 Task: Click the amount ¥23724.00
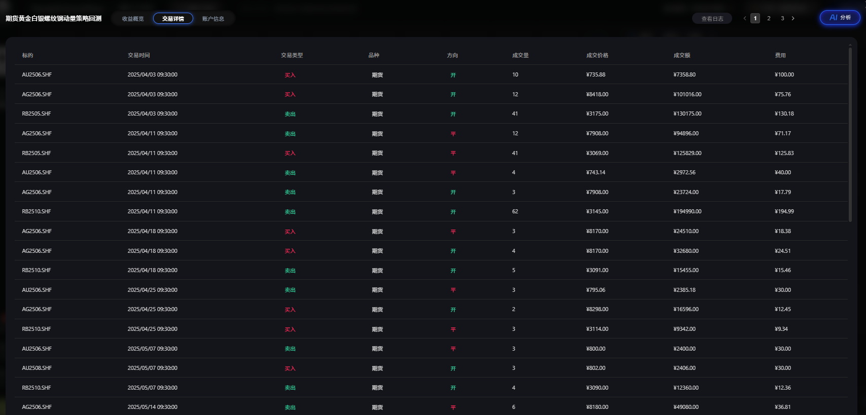click(x=686, y=192)
